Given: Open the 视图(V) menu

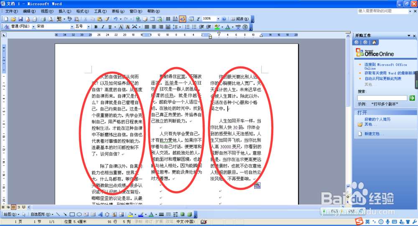Looking at the screenshot, I should click(47, 11).
